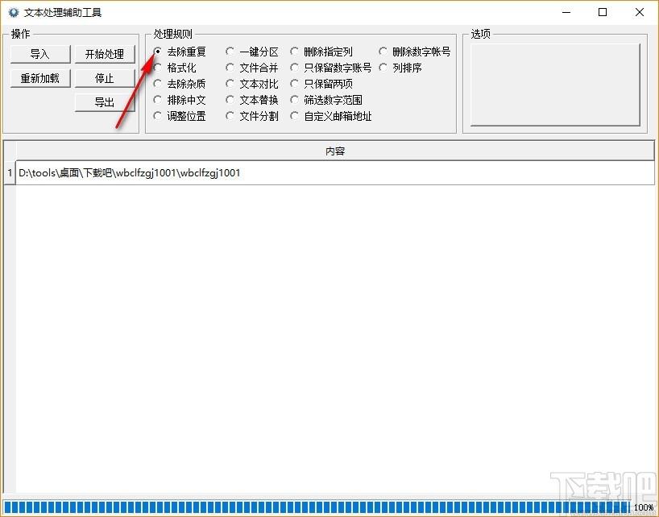Select 自定义邮箱地址 radio option
This screenshot has height=517, width=659.
(x=331, y=116)
